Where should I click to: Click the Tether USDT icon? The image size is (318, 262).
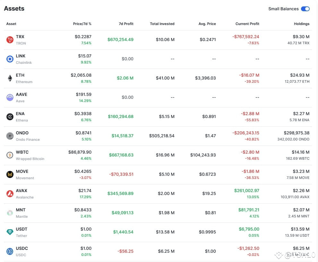pos(10,232)
